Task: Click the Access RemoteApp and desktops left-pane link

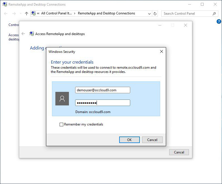Action: coord(14,37)
